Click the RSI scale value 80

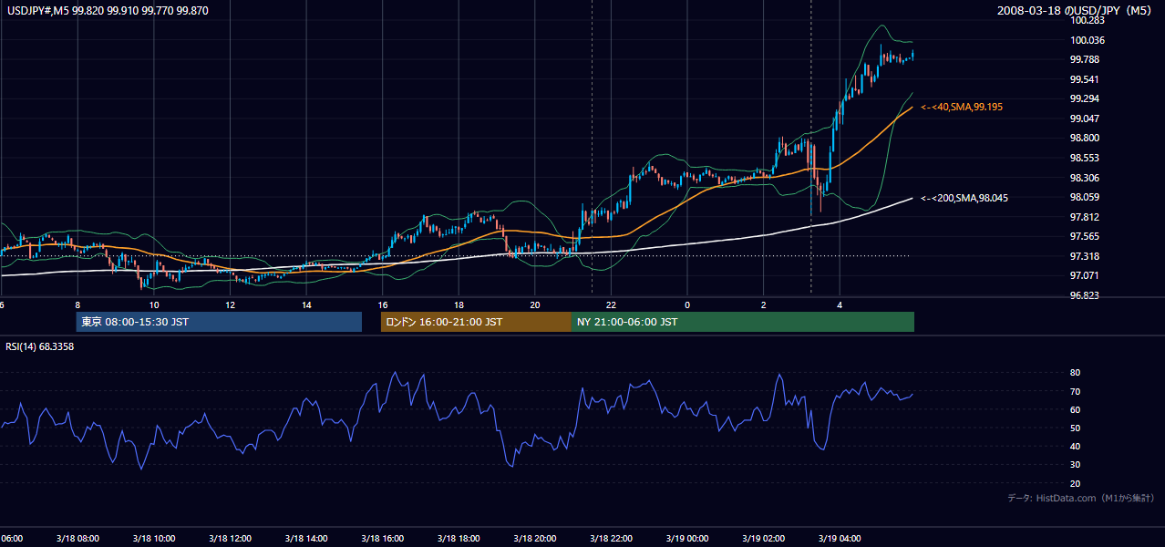tap(1075, 373)
